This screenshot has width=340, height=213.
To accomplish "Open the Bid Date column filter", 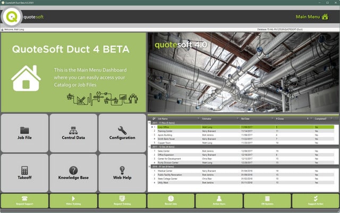I will coord(273,118).
